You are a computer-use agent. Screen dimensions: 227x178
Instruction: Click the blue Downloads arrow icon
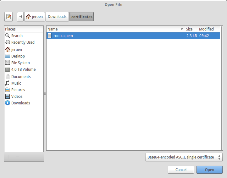click(x=8, y=103)
